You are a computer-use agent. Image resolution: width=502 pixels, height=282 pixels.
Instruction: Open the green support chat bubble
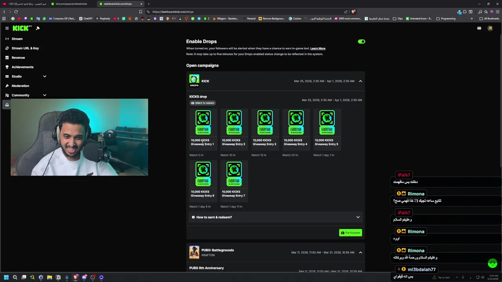(493, 264)
